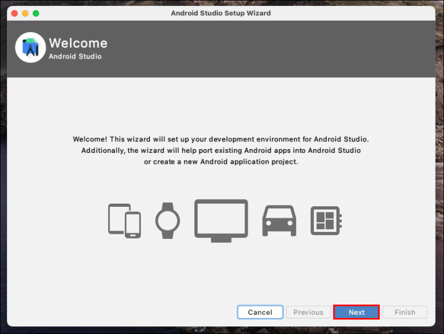The image size is (444, 334).
Task: Click the car automotive icon
Action: 279,221
